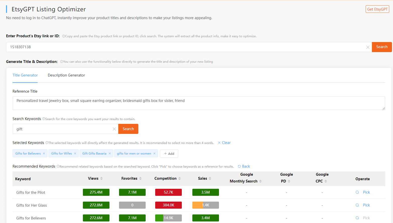Click the Clear link for selected keywords

[224, 142]
